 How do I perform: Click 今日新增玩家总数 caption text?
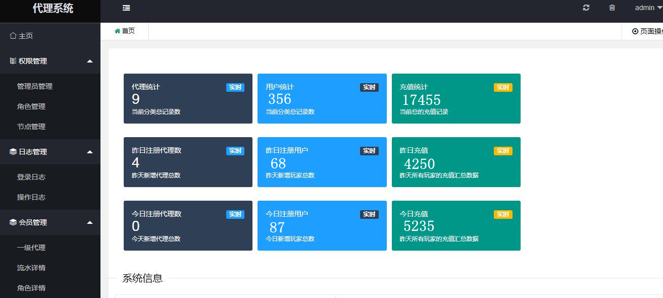(290, 239)
